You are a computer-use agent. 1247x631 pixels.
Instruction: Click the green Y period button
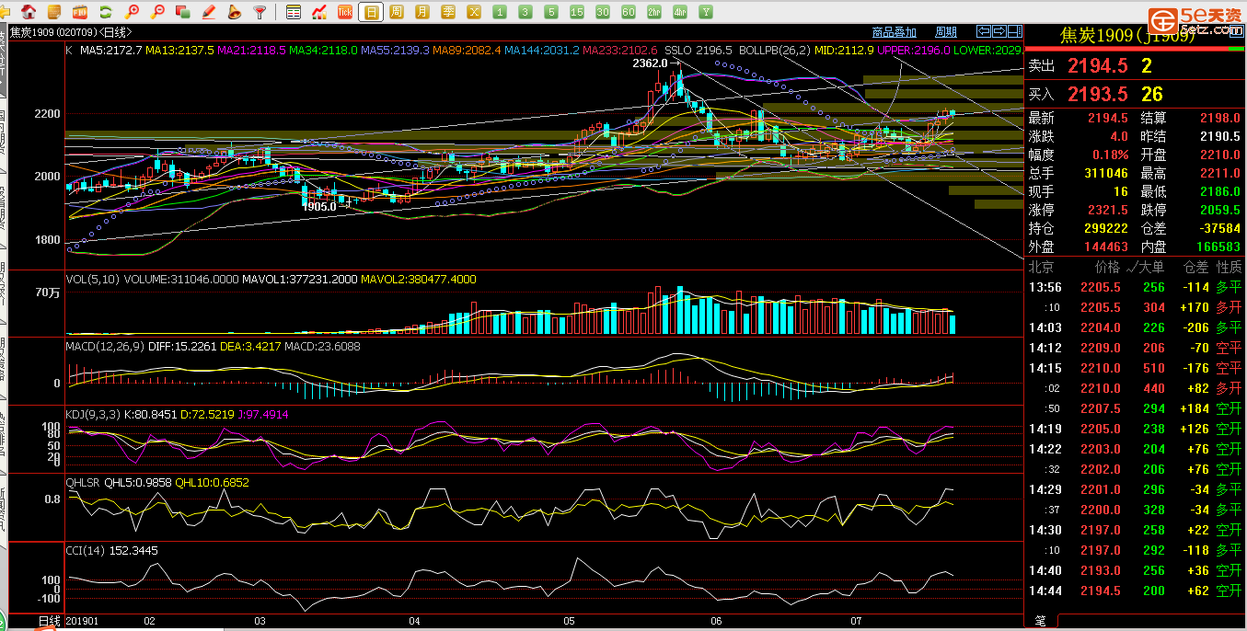706,12
